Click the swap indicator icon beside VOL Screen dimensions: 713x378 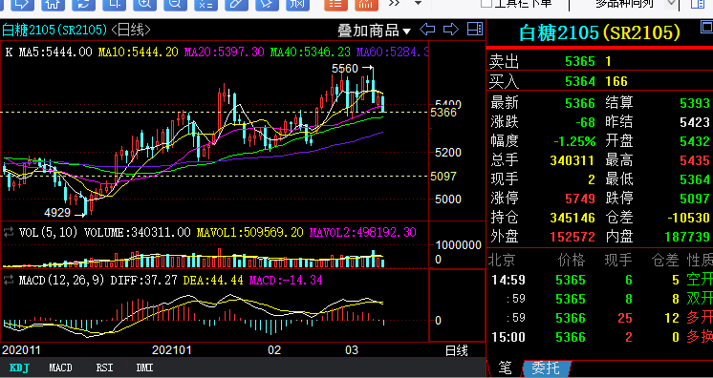pyautogui.click(x=9, y=233)
